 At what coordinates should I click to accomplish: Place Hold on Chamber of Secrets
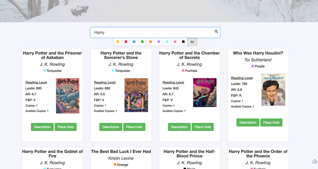[203, 127]
